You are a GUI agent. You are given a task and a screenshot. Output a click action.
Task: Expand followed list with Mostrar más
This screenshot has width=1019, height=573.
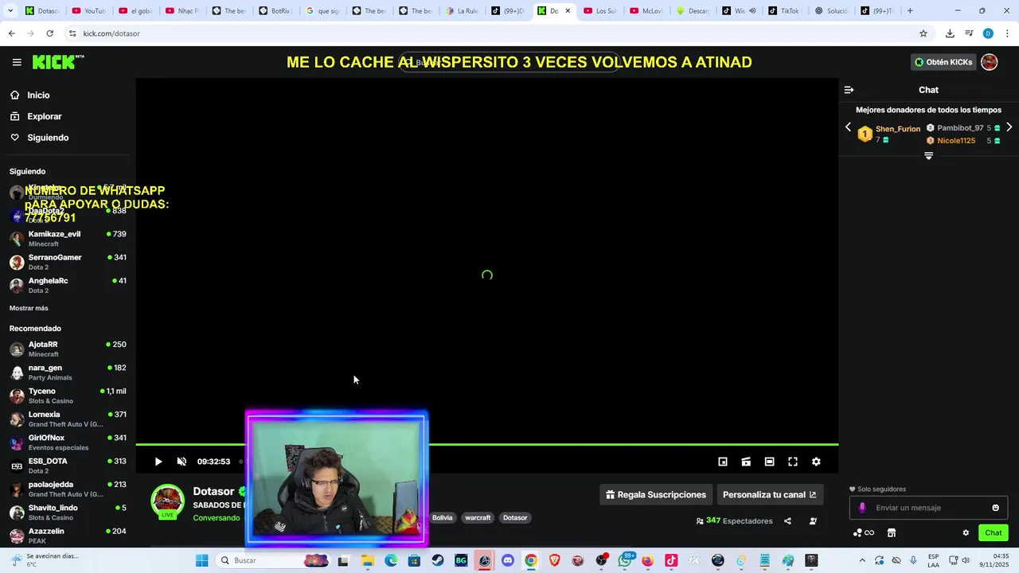tap(29, 308)
